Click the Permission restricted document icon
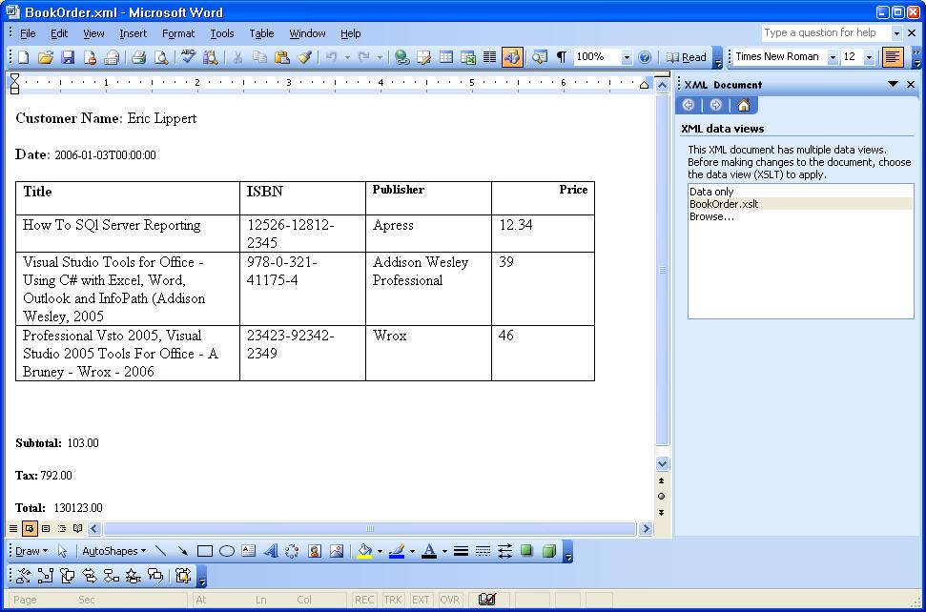This screenshot has height=612, width=926. 90,57
